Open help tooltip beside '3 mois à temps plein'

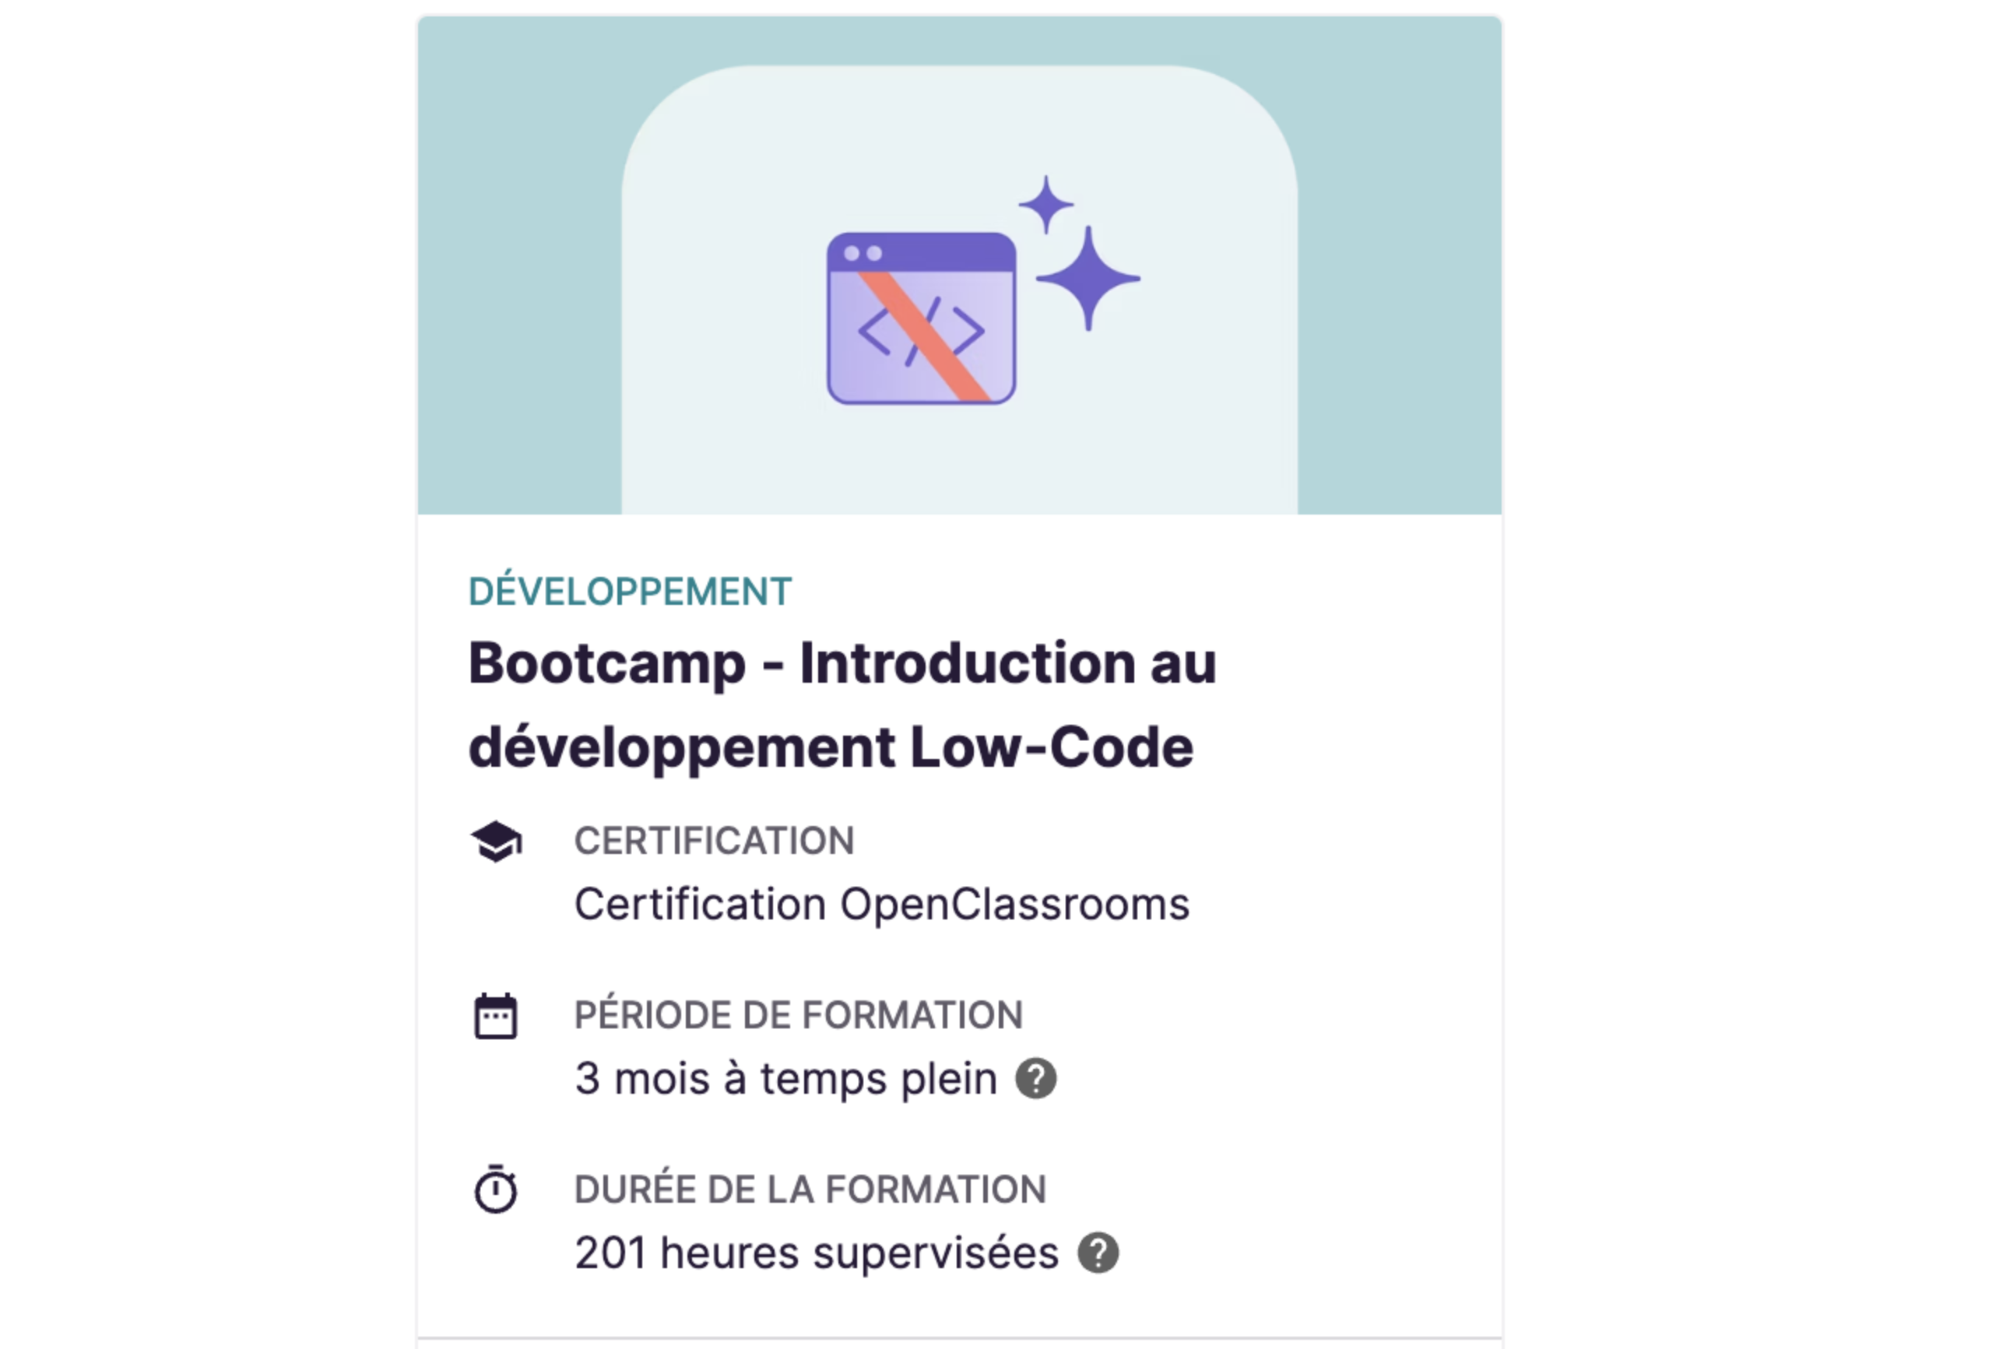tap(1035, 1077)
